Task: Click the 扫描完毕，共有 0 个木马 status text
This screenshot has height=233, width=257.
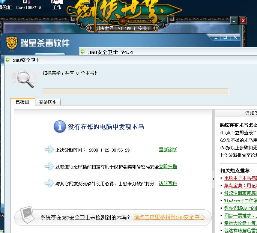Action: (x=70, y=73)
